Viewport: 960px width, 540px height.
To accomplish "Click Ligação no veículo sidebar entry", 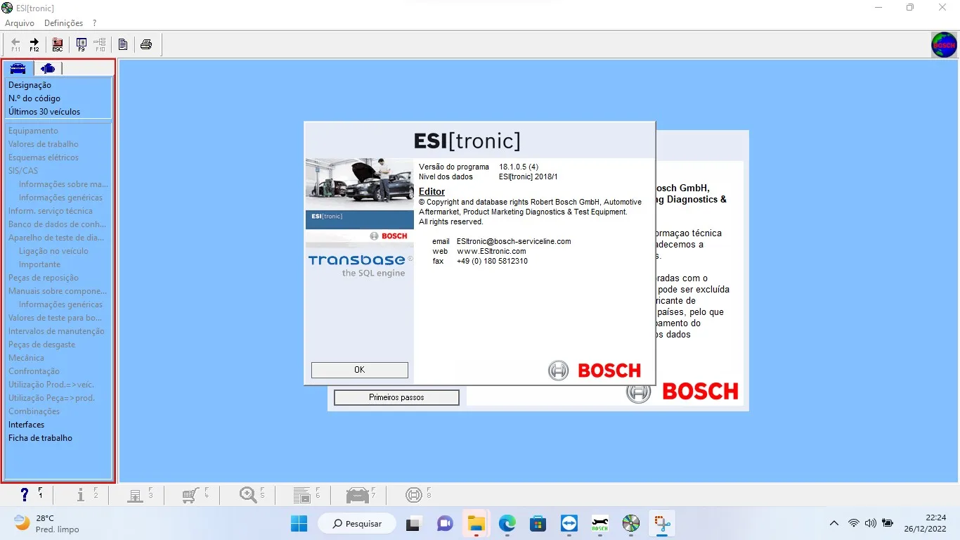I will point(53,251).
